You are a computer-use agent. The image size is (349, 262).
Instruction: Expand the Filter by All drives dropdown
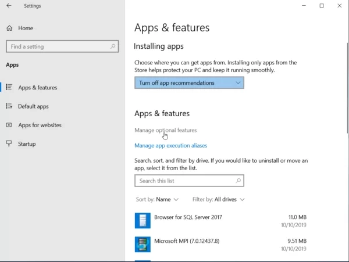pyautogui.click(x=218, y=199)
